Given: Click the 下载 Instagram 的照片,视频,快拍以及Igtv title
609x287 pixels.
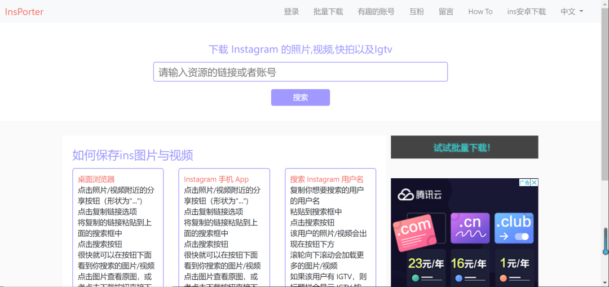Looking at the screenshot, I should [301, 50].
